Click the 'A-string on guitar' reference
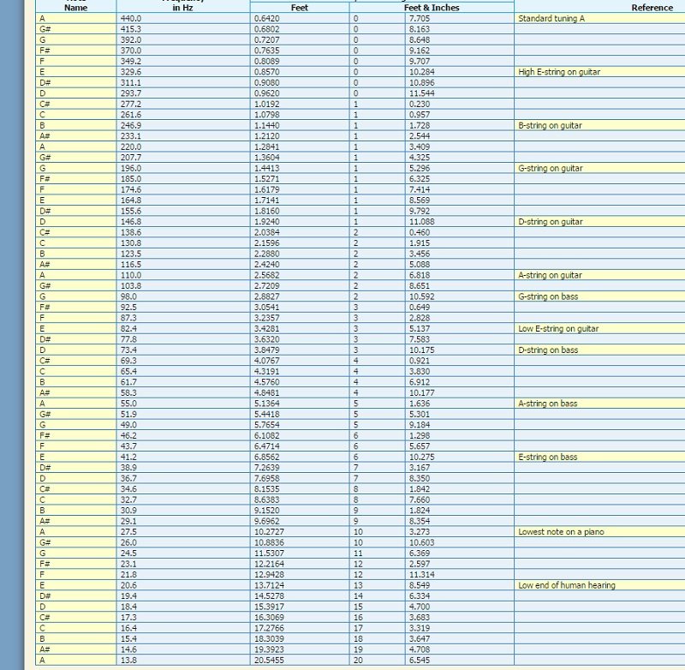Image resolution: width=685 pixels, height=670 pixels. [x=599, y=275]
